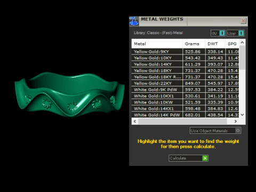Click the table scroll up arrow
Viewport: 256px width, 192px height.
coord(242,43)
